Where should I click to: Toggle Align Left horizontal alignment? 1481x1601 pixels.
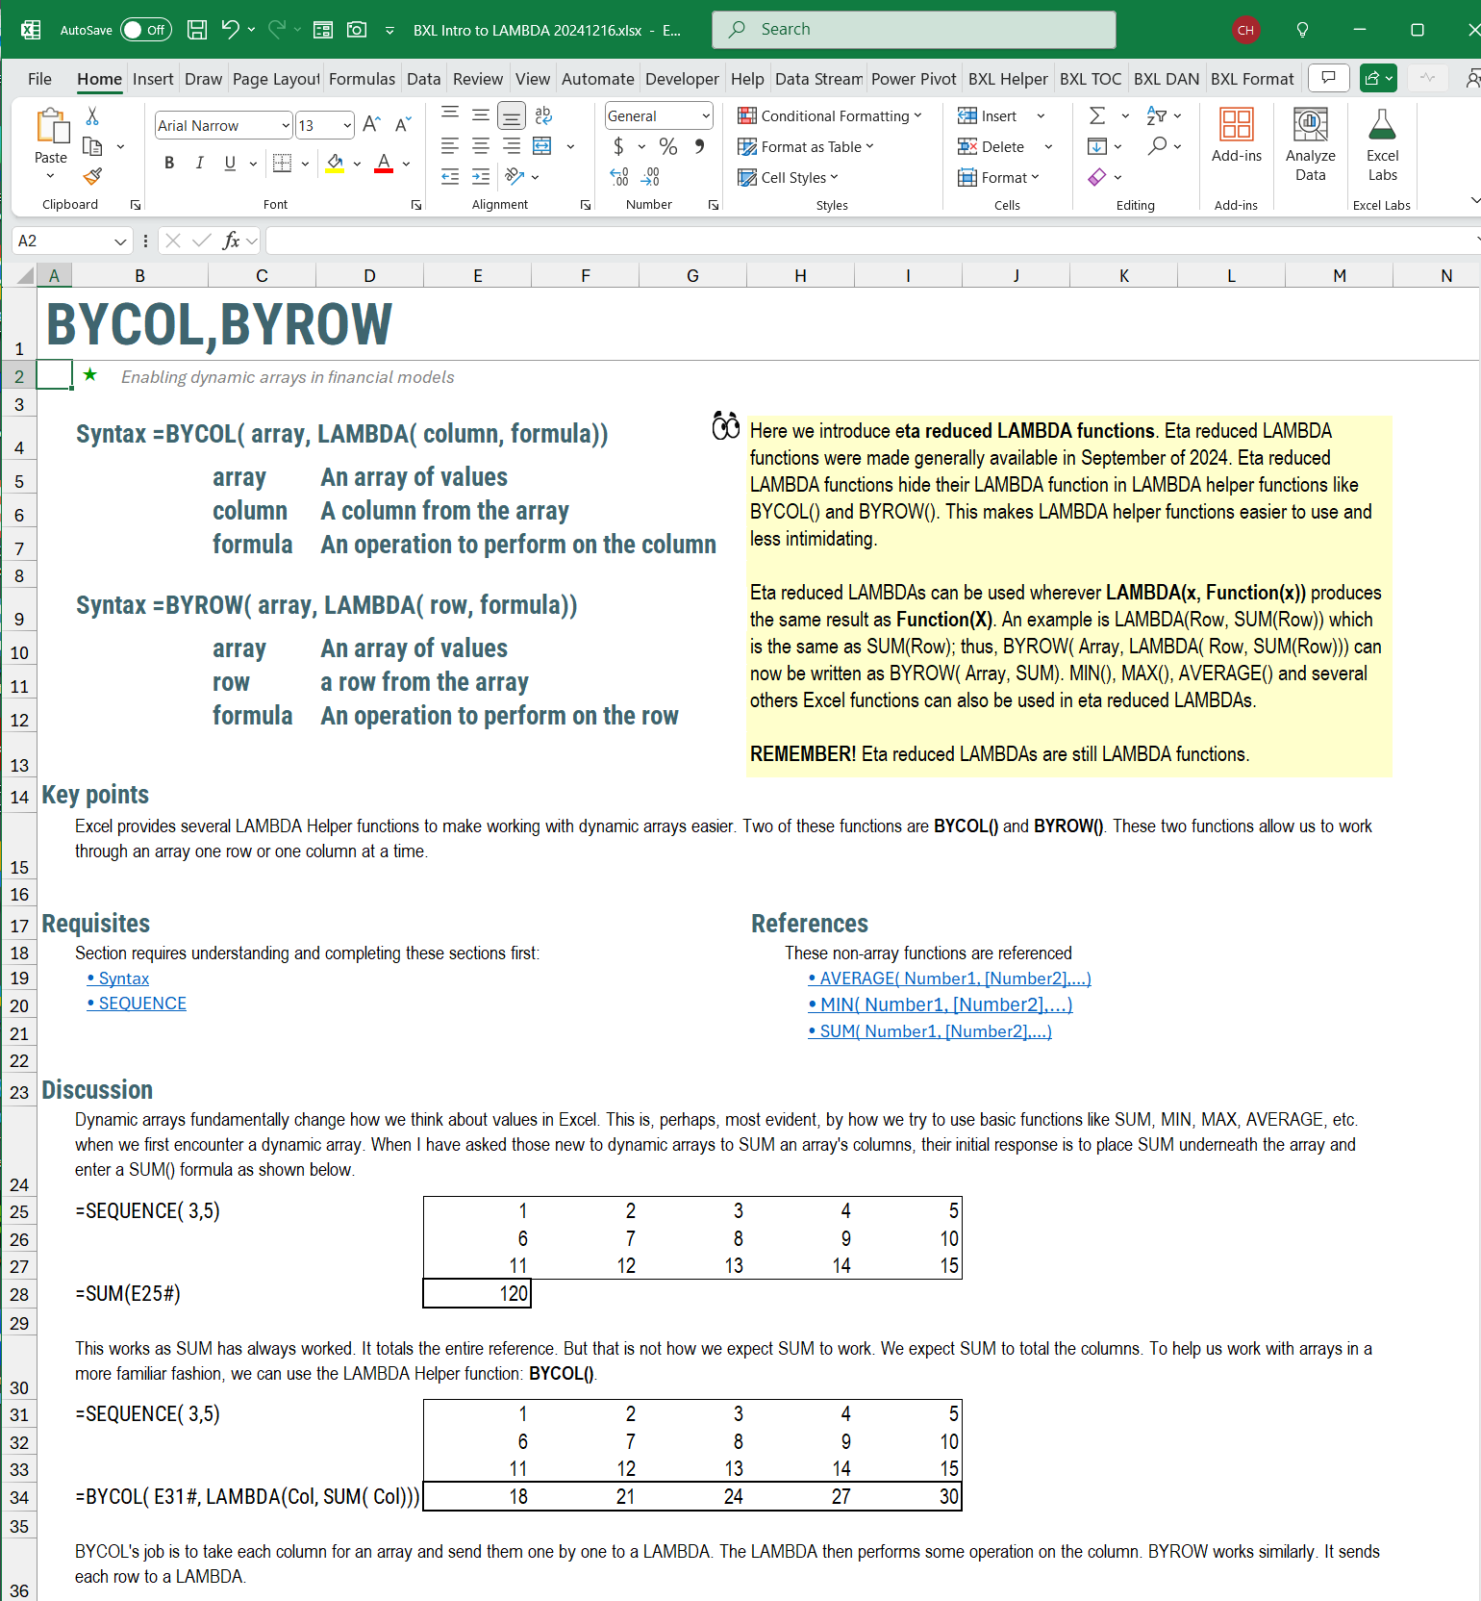point(450,146)
